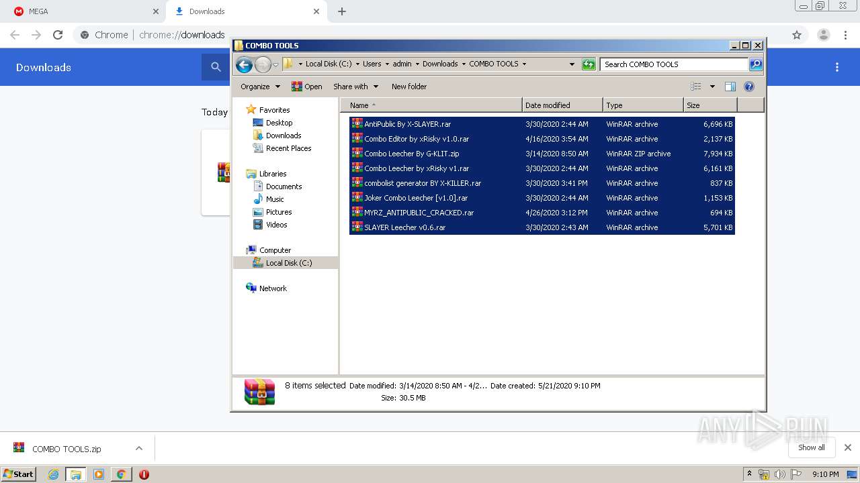Click the green Refresh button in the address bar

(x=589, y=64)
